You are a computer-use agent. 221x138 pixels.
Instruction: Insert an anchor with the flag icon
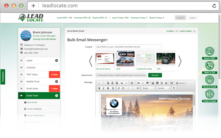click(147, 83)
